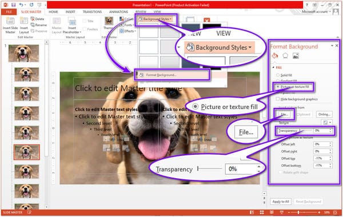The height and width of the screenshot is (217, 343).
Task: Click the Microsoft account avatar icon
Action: click(336, 11)
